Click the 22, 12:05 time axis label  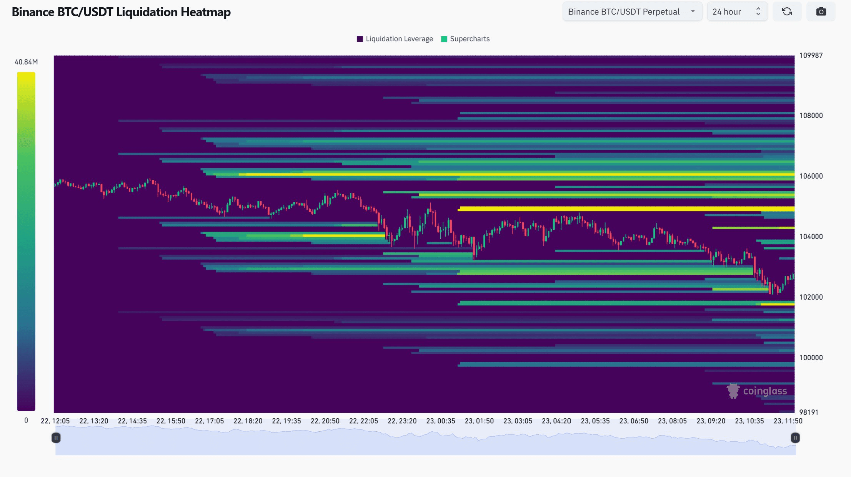tap(55, 421)
